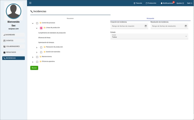
Task: Click the Salir text link
Action: tap(188, 3)
